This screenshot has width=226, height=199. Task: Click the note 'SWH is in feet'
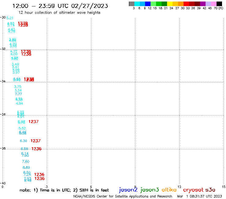tap(94, 190)
